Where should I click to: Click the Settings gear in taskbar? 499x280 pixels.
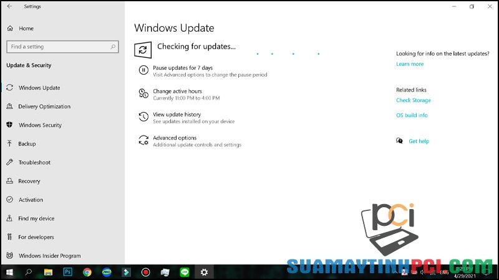tap(204, 273)
